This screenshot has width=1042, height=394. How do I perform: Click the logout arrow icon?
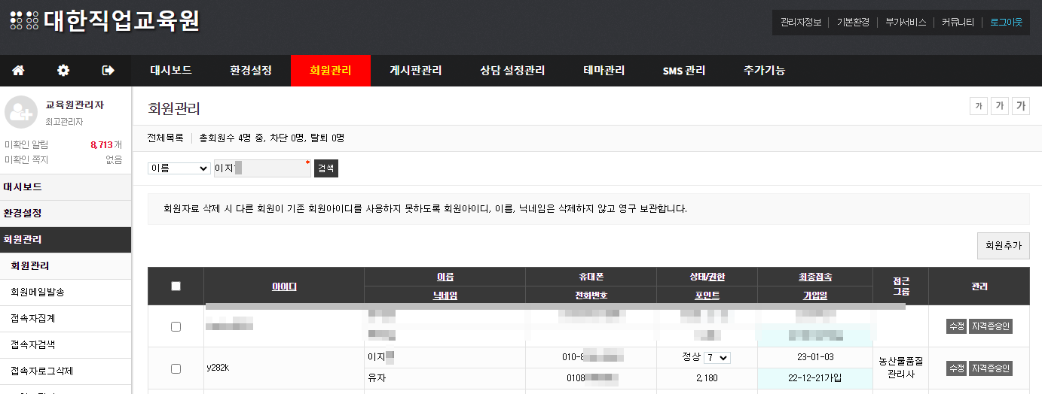point(108,71)
